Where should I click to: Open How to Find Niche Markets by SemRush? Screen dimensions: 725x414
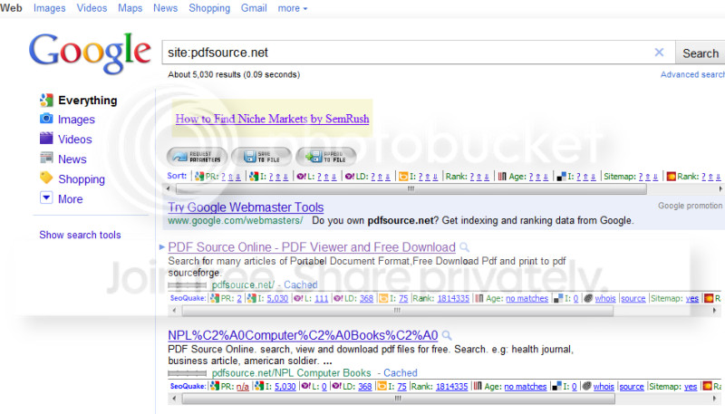coord(273,119)
